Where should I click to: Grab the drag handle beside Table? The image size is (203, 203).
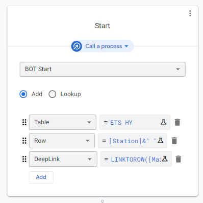click(x=24, y=122)
